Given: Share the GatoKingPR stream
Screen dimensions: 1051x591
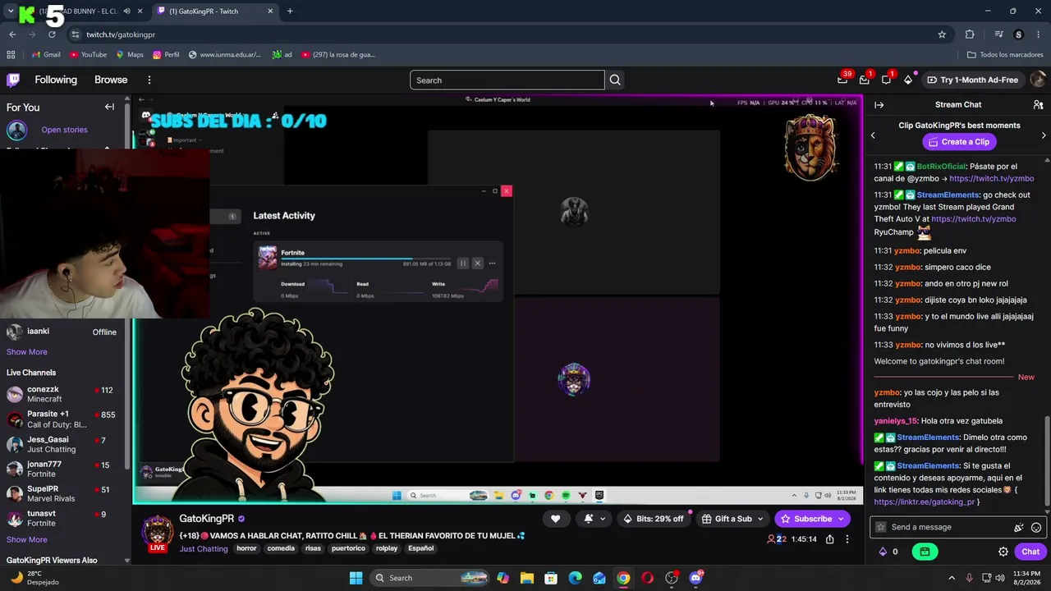Looking at the screenshot, I should click(x=830, y=539).
